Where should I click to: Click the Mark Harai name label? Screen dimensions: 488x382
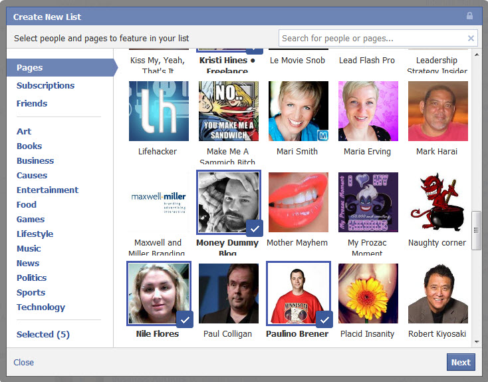tap(437, 152)
